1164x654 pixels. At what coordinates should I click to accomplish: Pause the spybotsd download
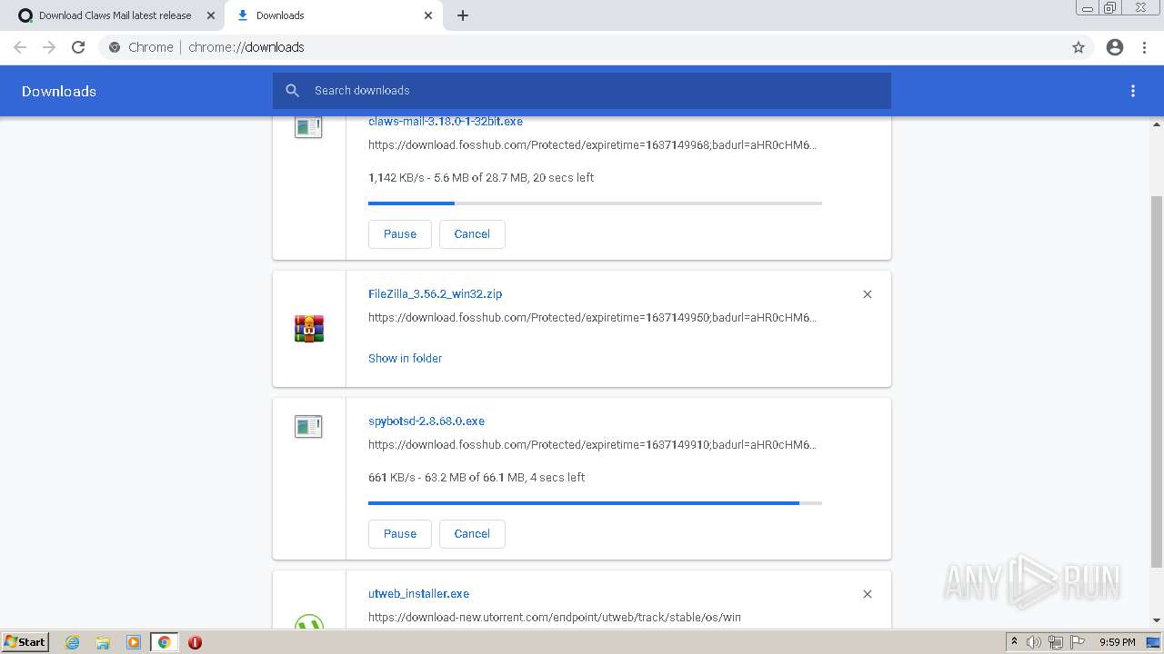click(x=400, y=534)
